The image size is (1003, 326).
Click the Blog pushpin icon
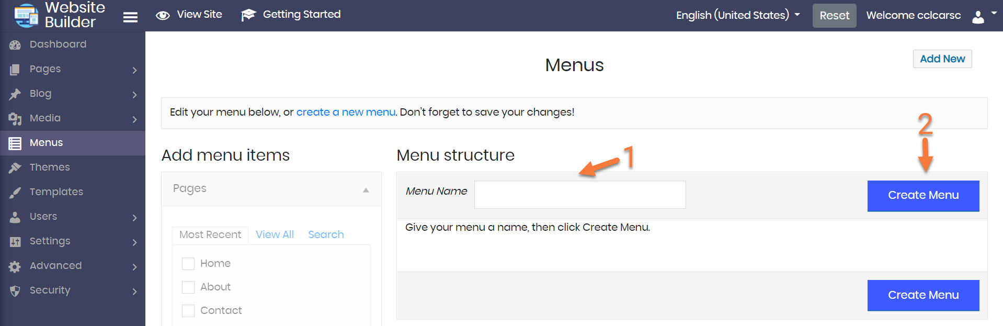pos(15,94)
